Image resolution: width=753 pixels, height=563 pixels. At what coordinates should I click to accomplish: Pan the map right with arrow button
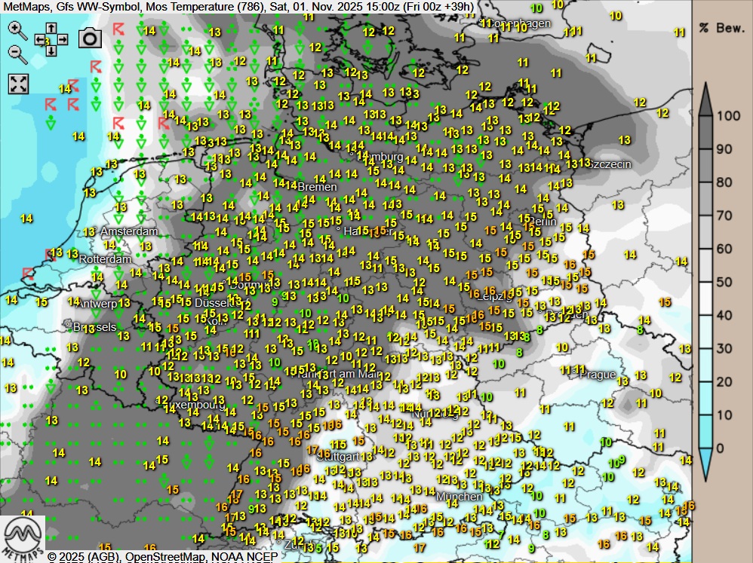(x=63, y=40)
